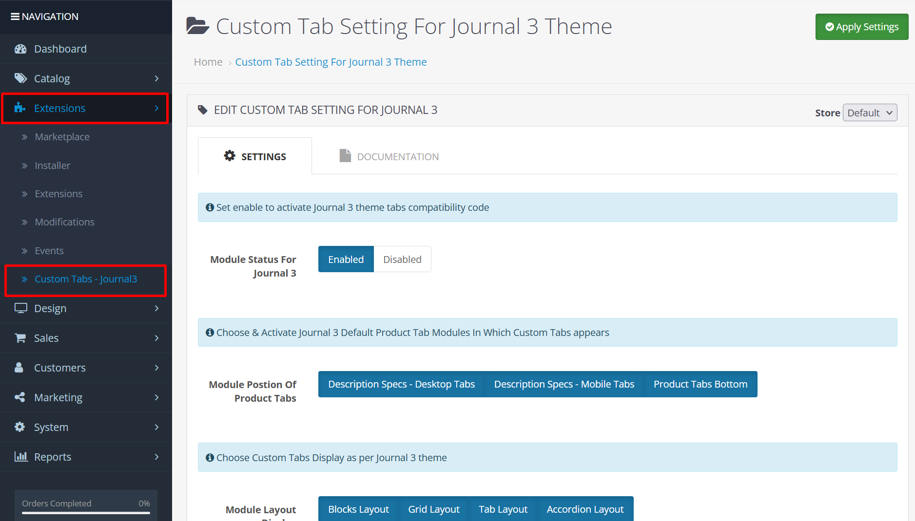
Task: Click the Apply Settings button
Action: (x=861, y=27)
